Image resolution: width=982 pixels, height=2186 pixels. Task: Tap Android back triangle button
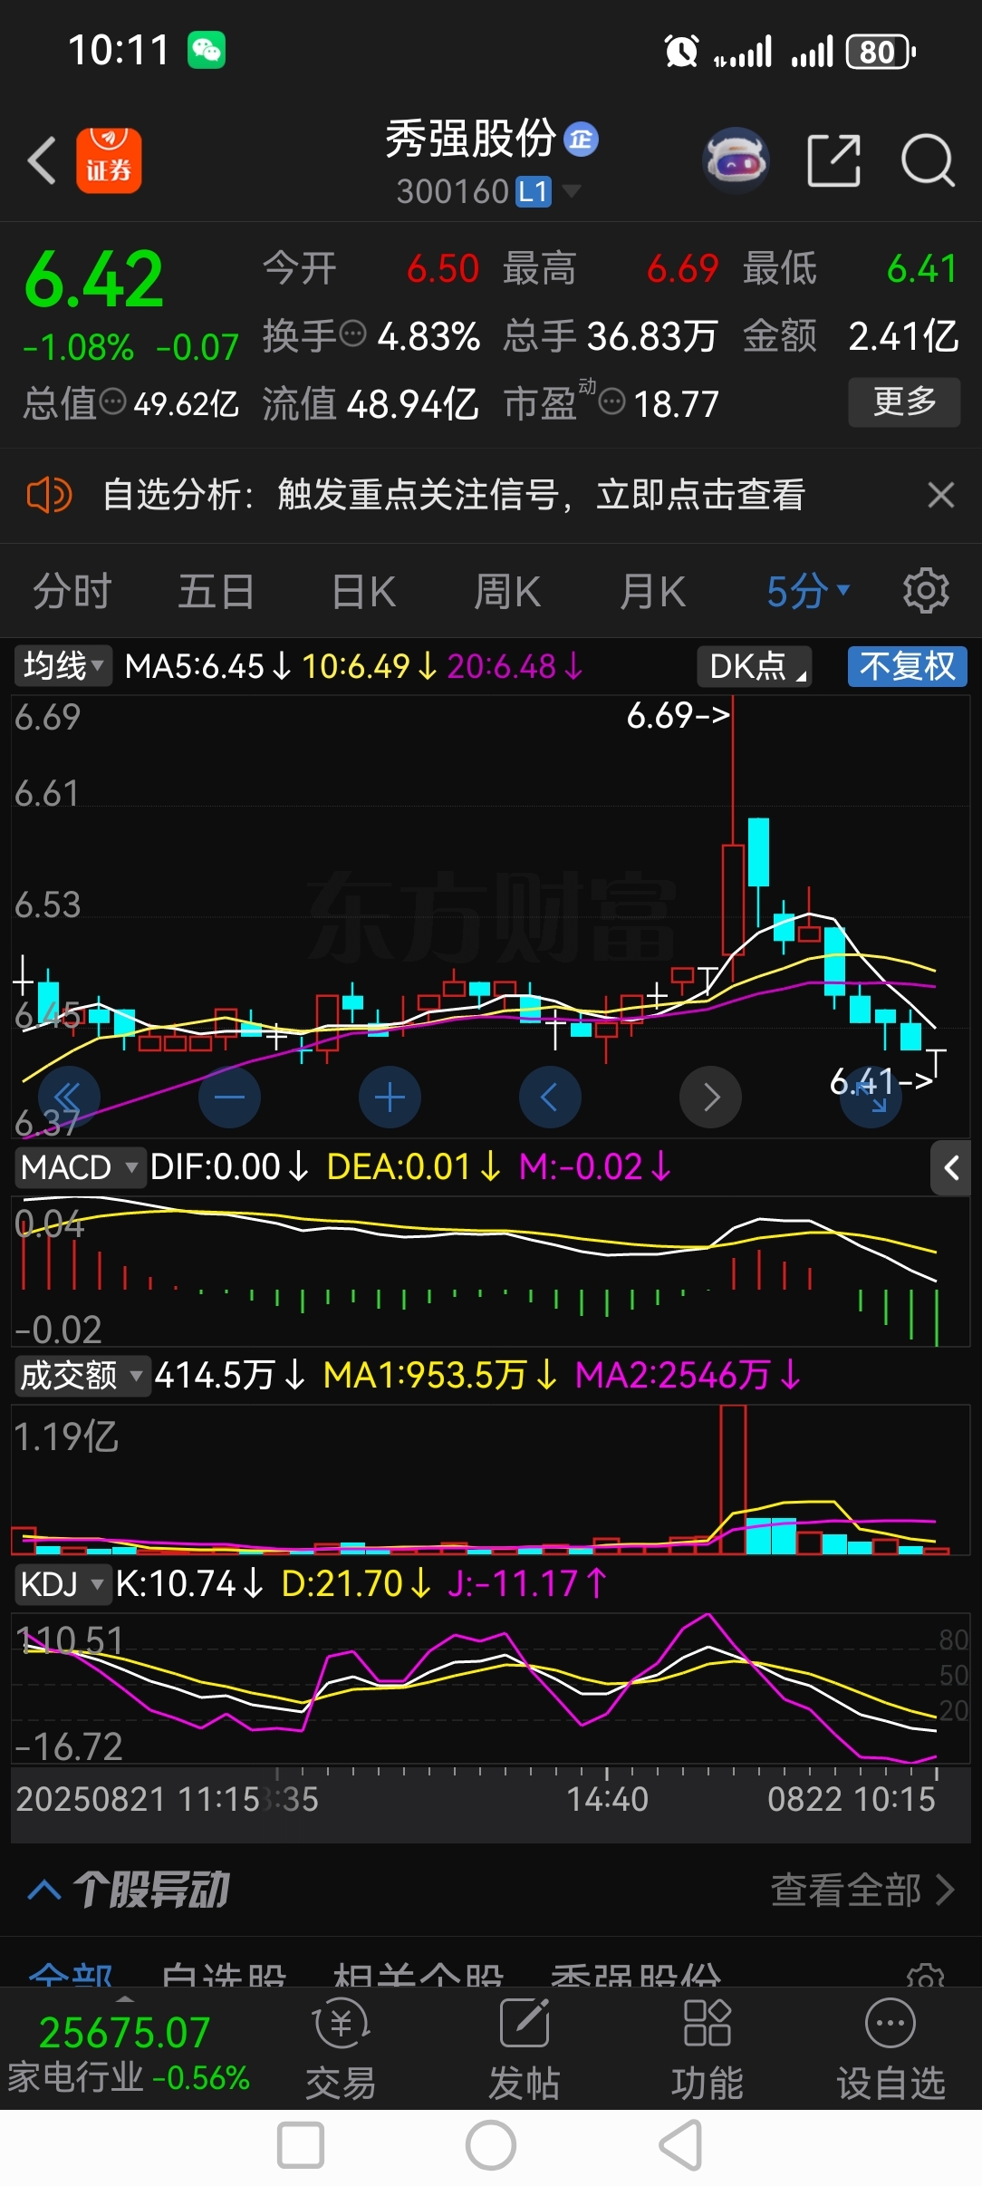point(680,2146)
